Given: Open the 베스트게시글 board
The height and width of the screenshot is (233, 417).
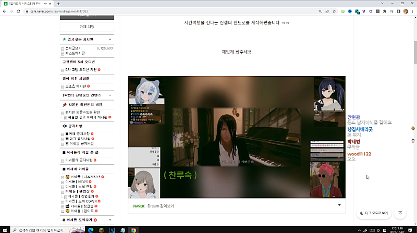Looking at the screenshot, I should pos(75,53).
